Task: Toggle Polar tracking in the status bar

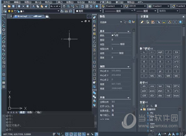Action: [x=67, y=134]
